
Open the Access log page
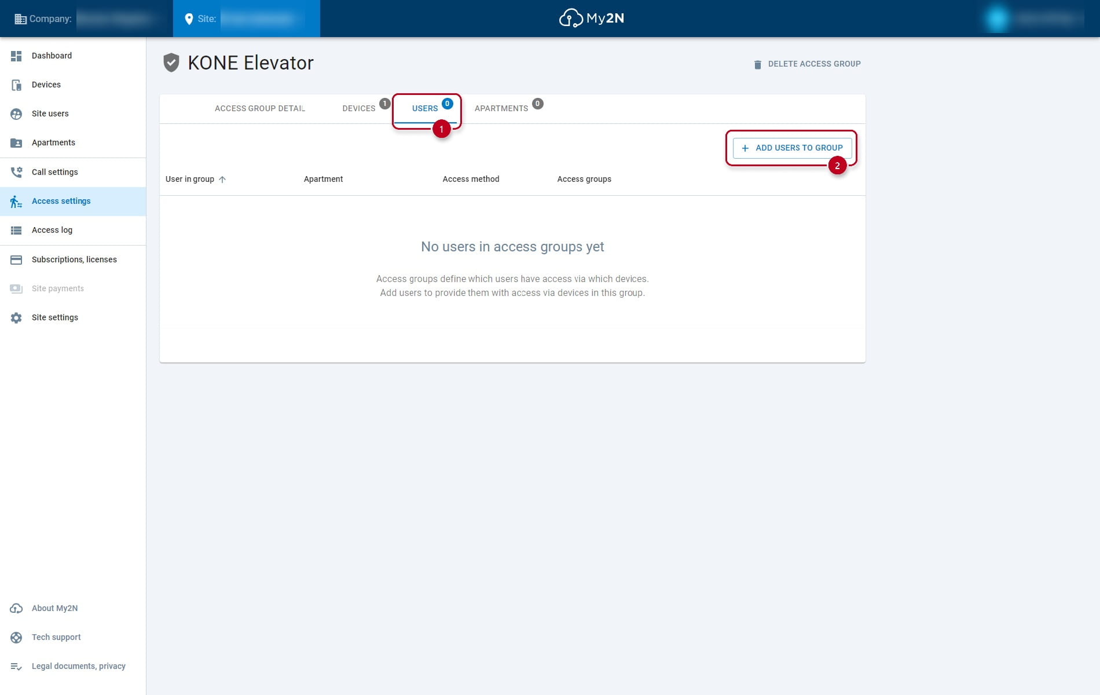point(73,230)
